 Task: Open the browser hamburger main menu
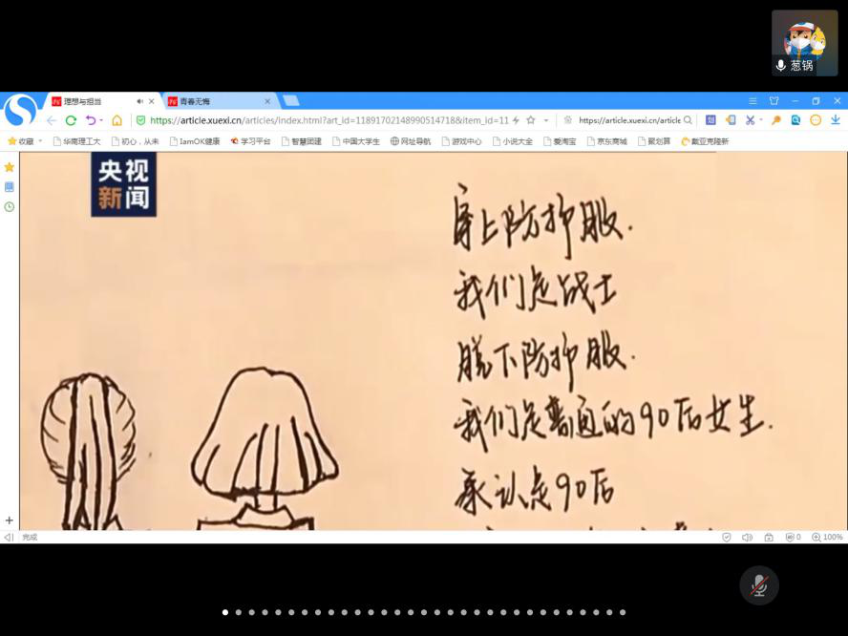(x=753, y=101)
